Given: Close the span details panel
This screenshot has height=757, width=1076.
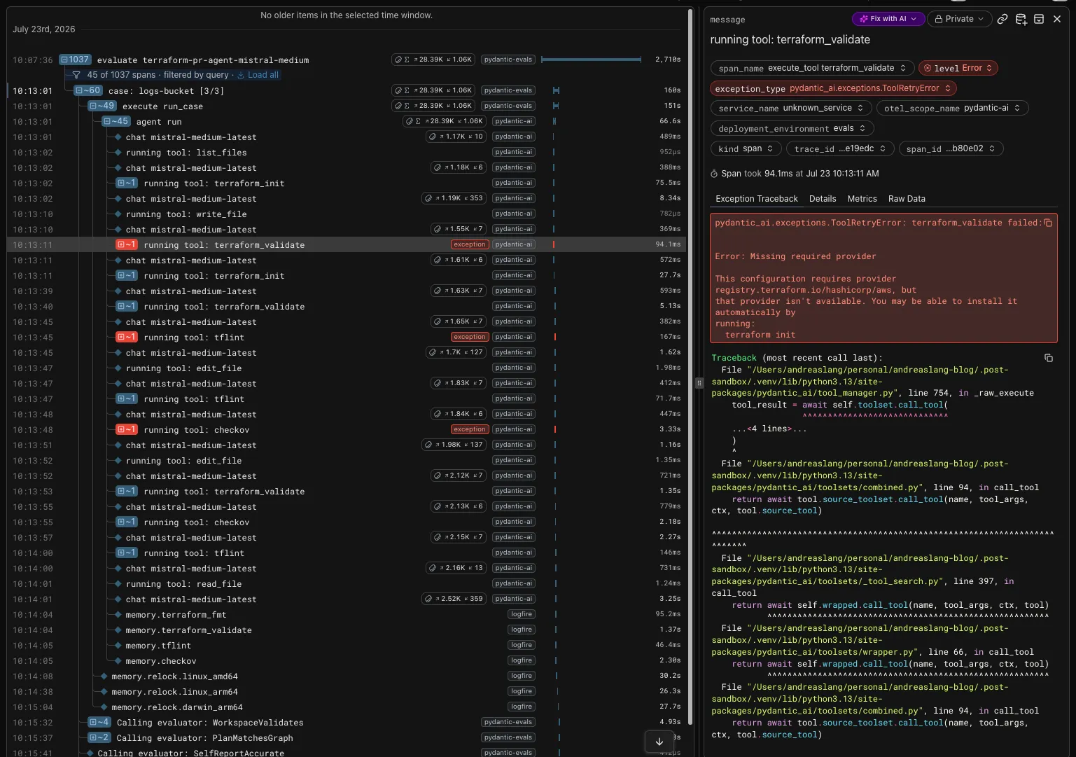Looking at the screenshot, I should [x=1057, y=19].
